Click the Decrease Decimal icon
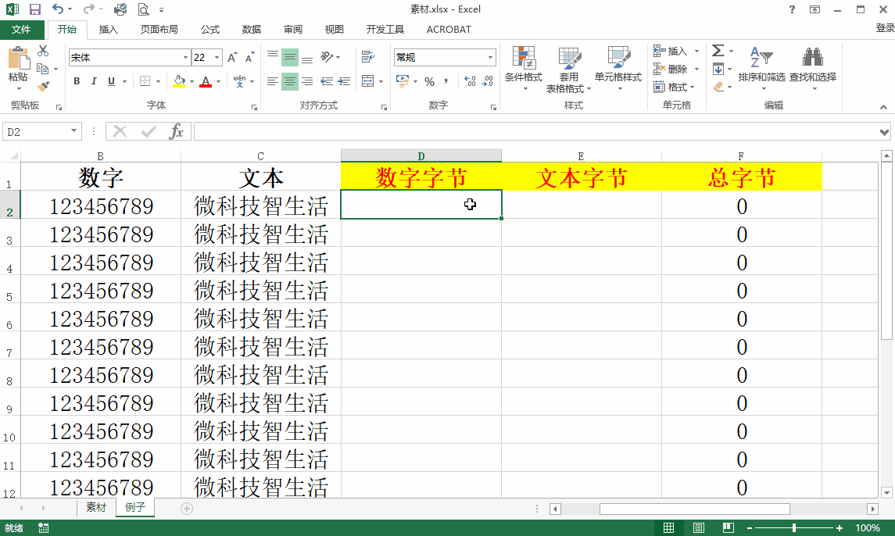The image size is (895, 536). pos(488,81)
